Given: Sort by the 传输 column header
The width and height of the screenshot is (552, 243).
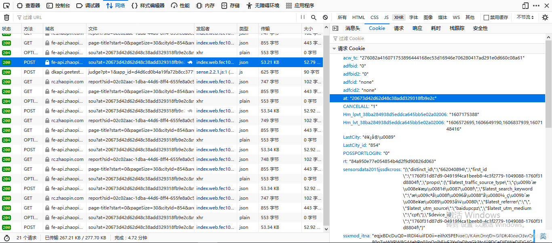Looking at the screenshot, I should [x=280, y=28].
